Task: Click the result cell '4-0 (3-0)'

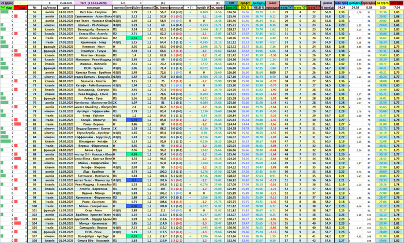Action: [x=177, y=94]
